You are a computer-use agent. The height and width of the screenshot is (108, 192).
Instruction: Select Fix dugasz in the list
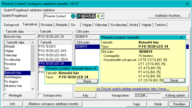pos(17,81)
